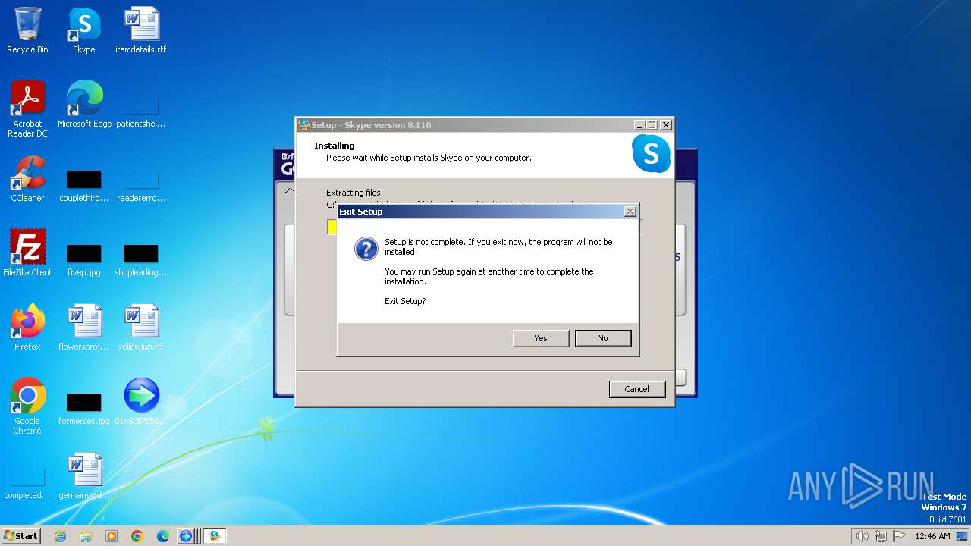Click No to continue installation

pyautogui.click(x=603, y=338)
